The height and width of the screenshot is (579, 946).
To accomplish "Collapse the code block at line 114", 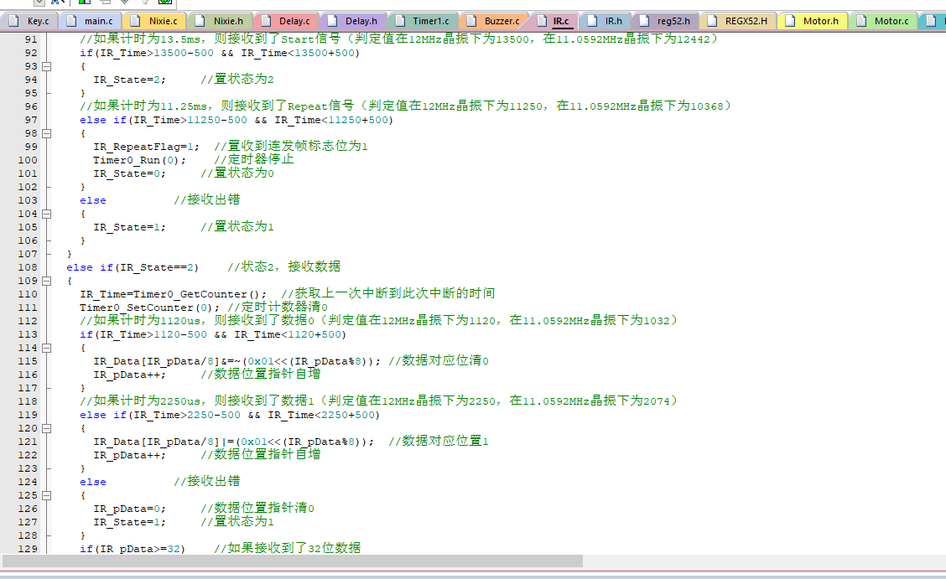I will tap(46, 348).
